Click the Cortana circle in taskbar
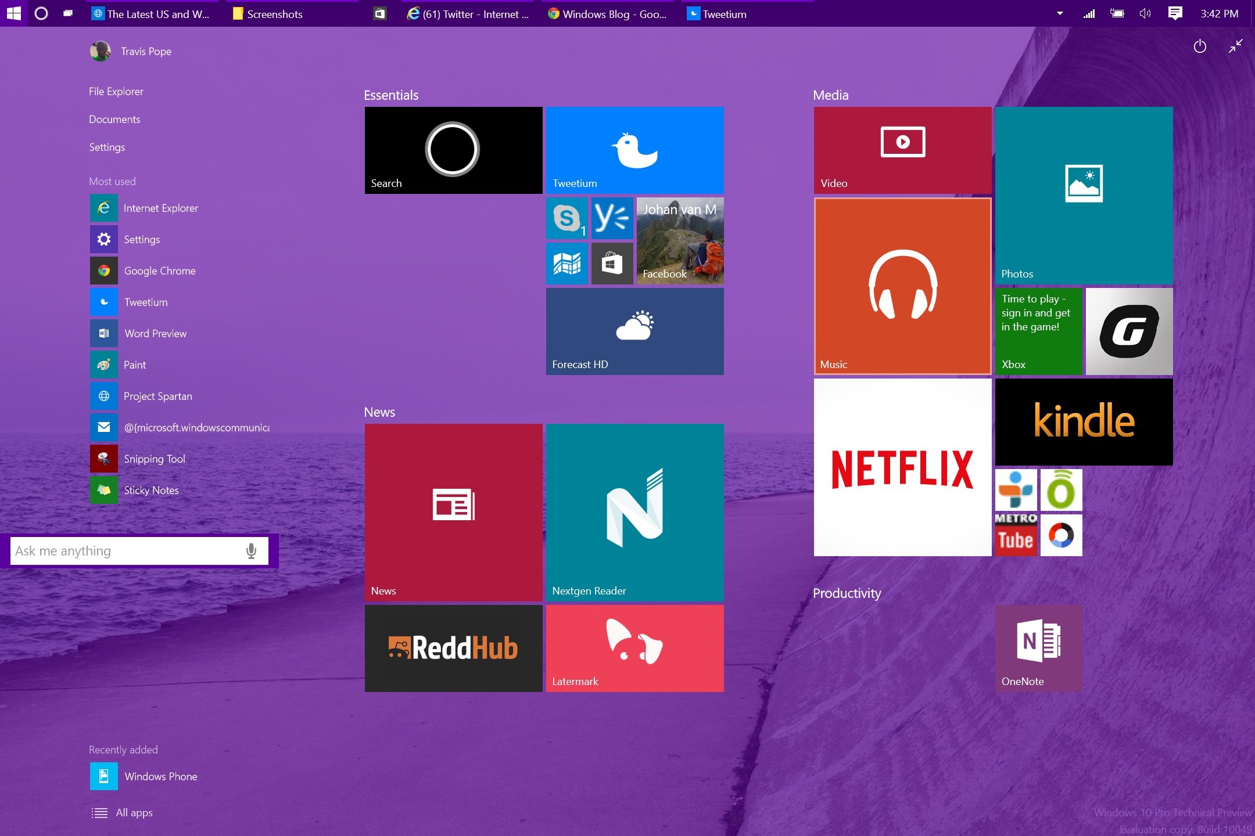The image size is (1255, 836). click(41, 13)
